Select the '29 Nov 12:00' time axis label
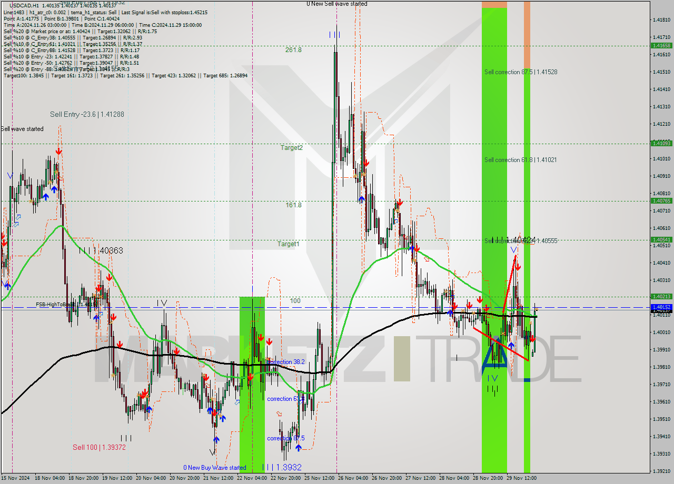Image resolution: width=674 pixels, height=484 pixels. click(x=521, y=478)
